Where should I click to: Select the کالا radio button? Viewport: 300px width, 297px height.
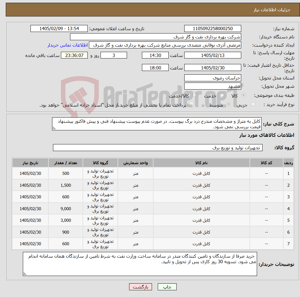[244, 95]
